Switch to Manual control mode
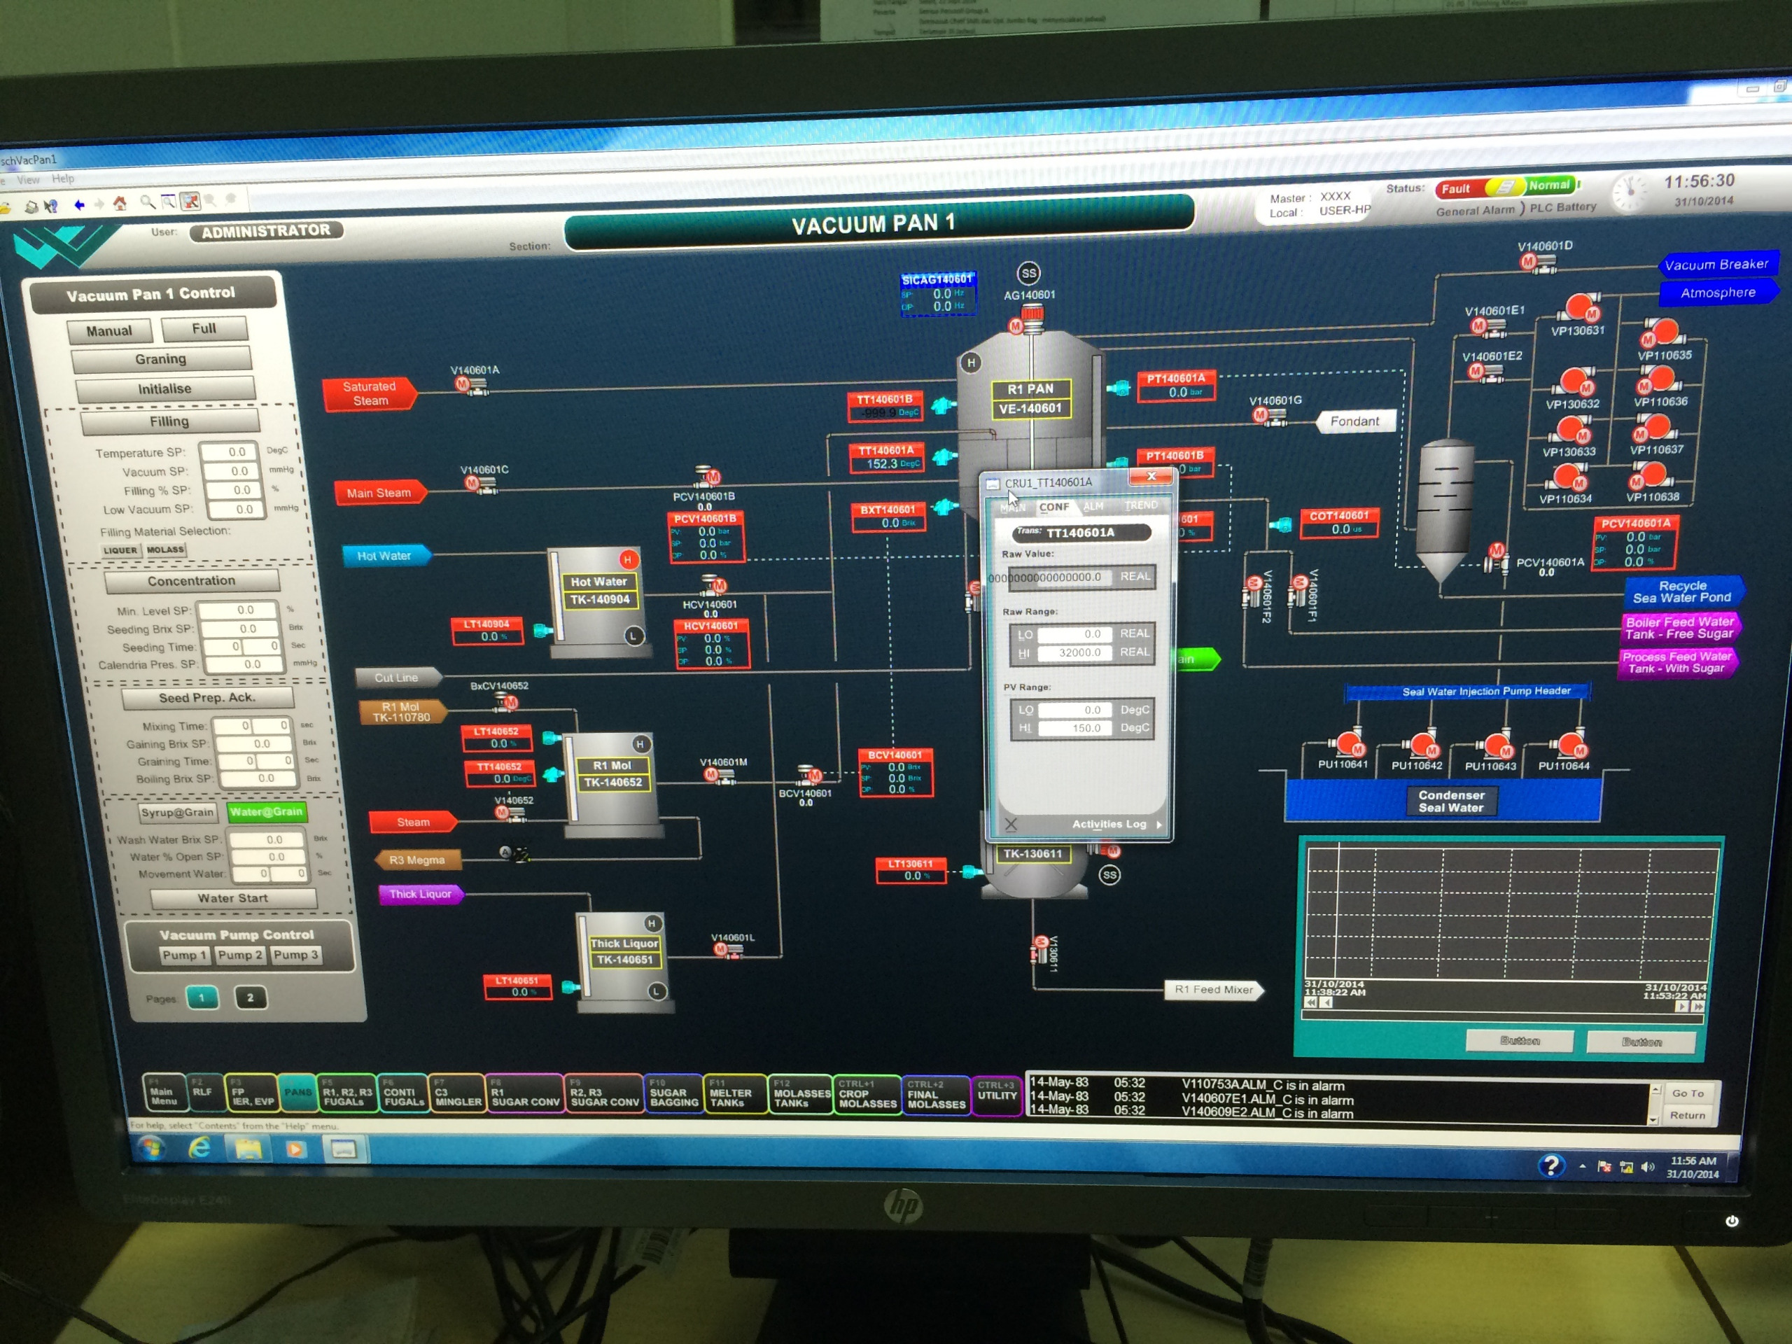Image resolution: width=1792 pixels, height=1344 pixels. click(109, 331)
